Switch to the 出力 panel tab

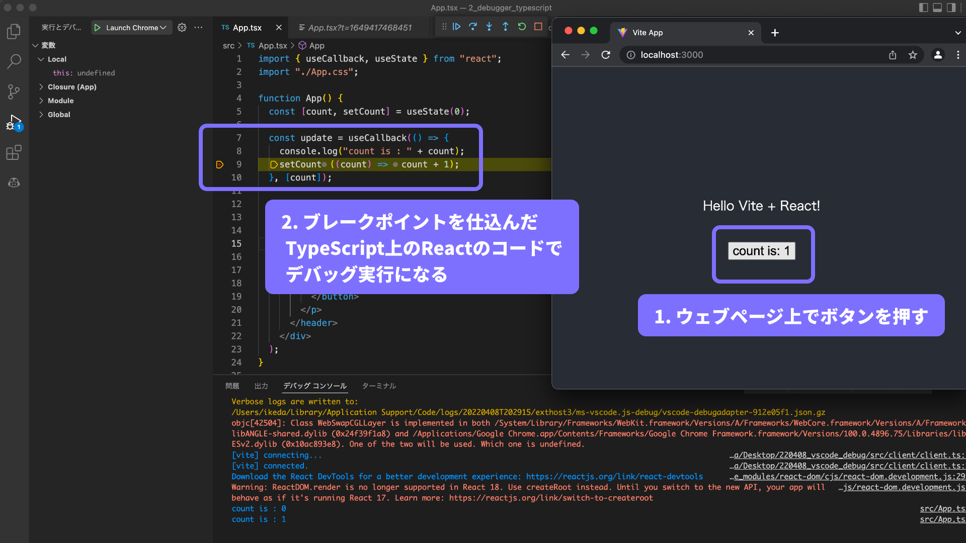pos(261,386)
